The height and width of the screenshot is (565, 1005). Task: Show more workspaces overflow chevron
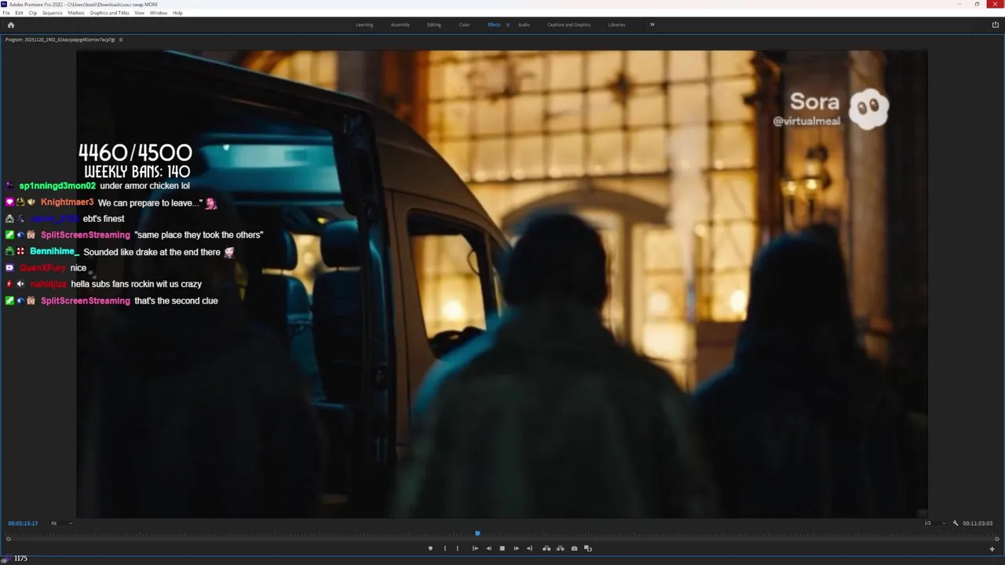[652, 24]
